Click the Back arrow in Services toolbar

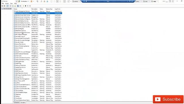tap(2, 6)
